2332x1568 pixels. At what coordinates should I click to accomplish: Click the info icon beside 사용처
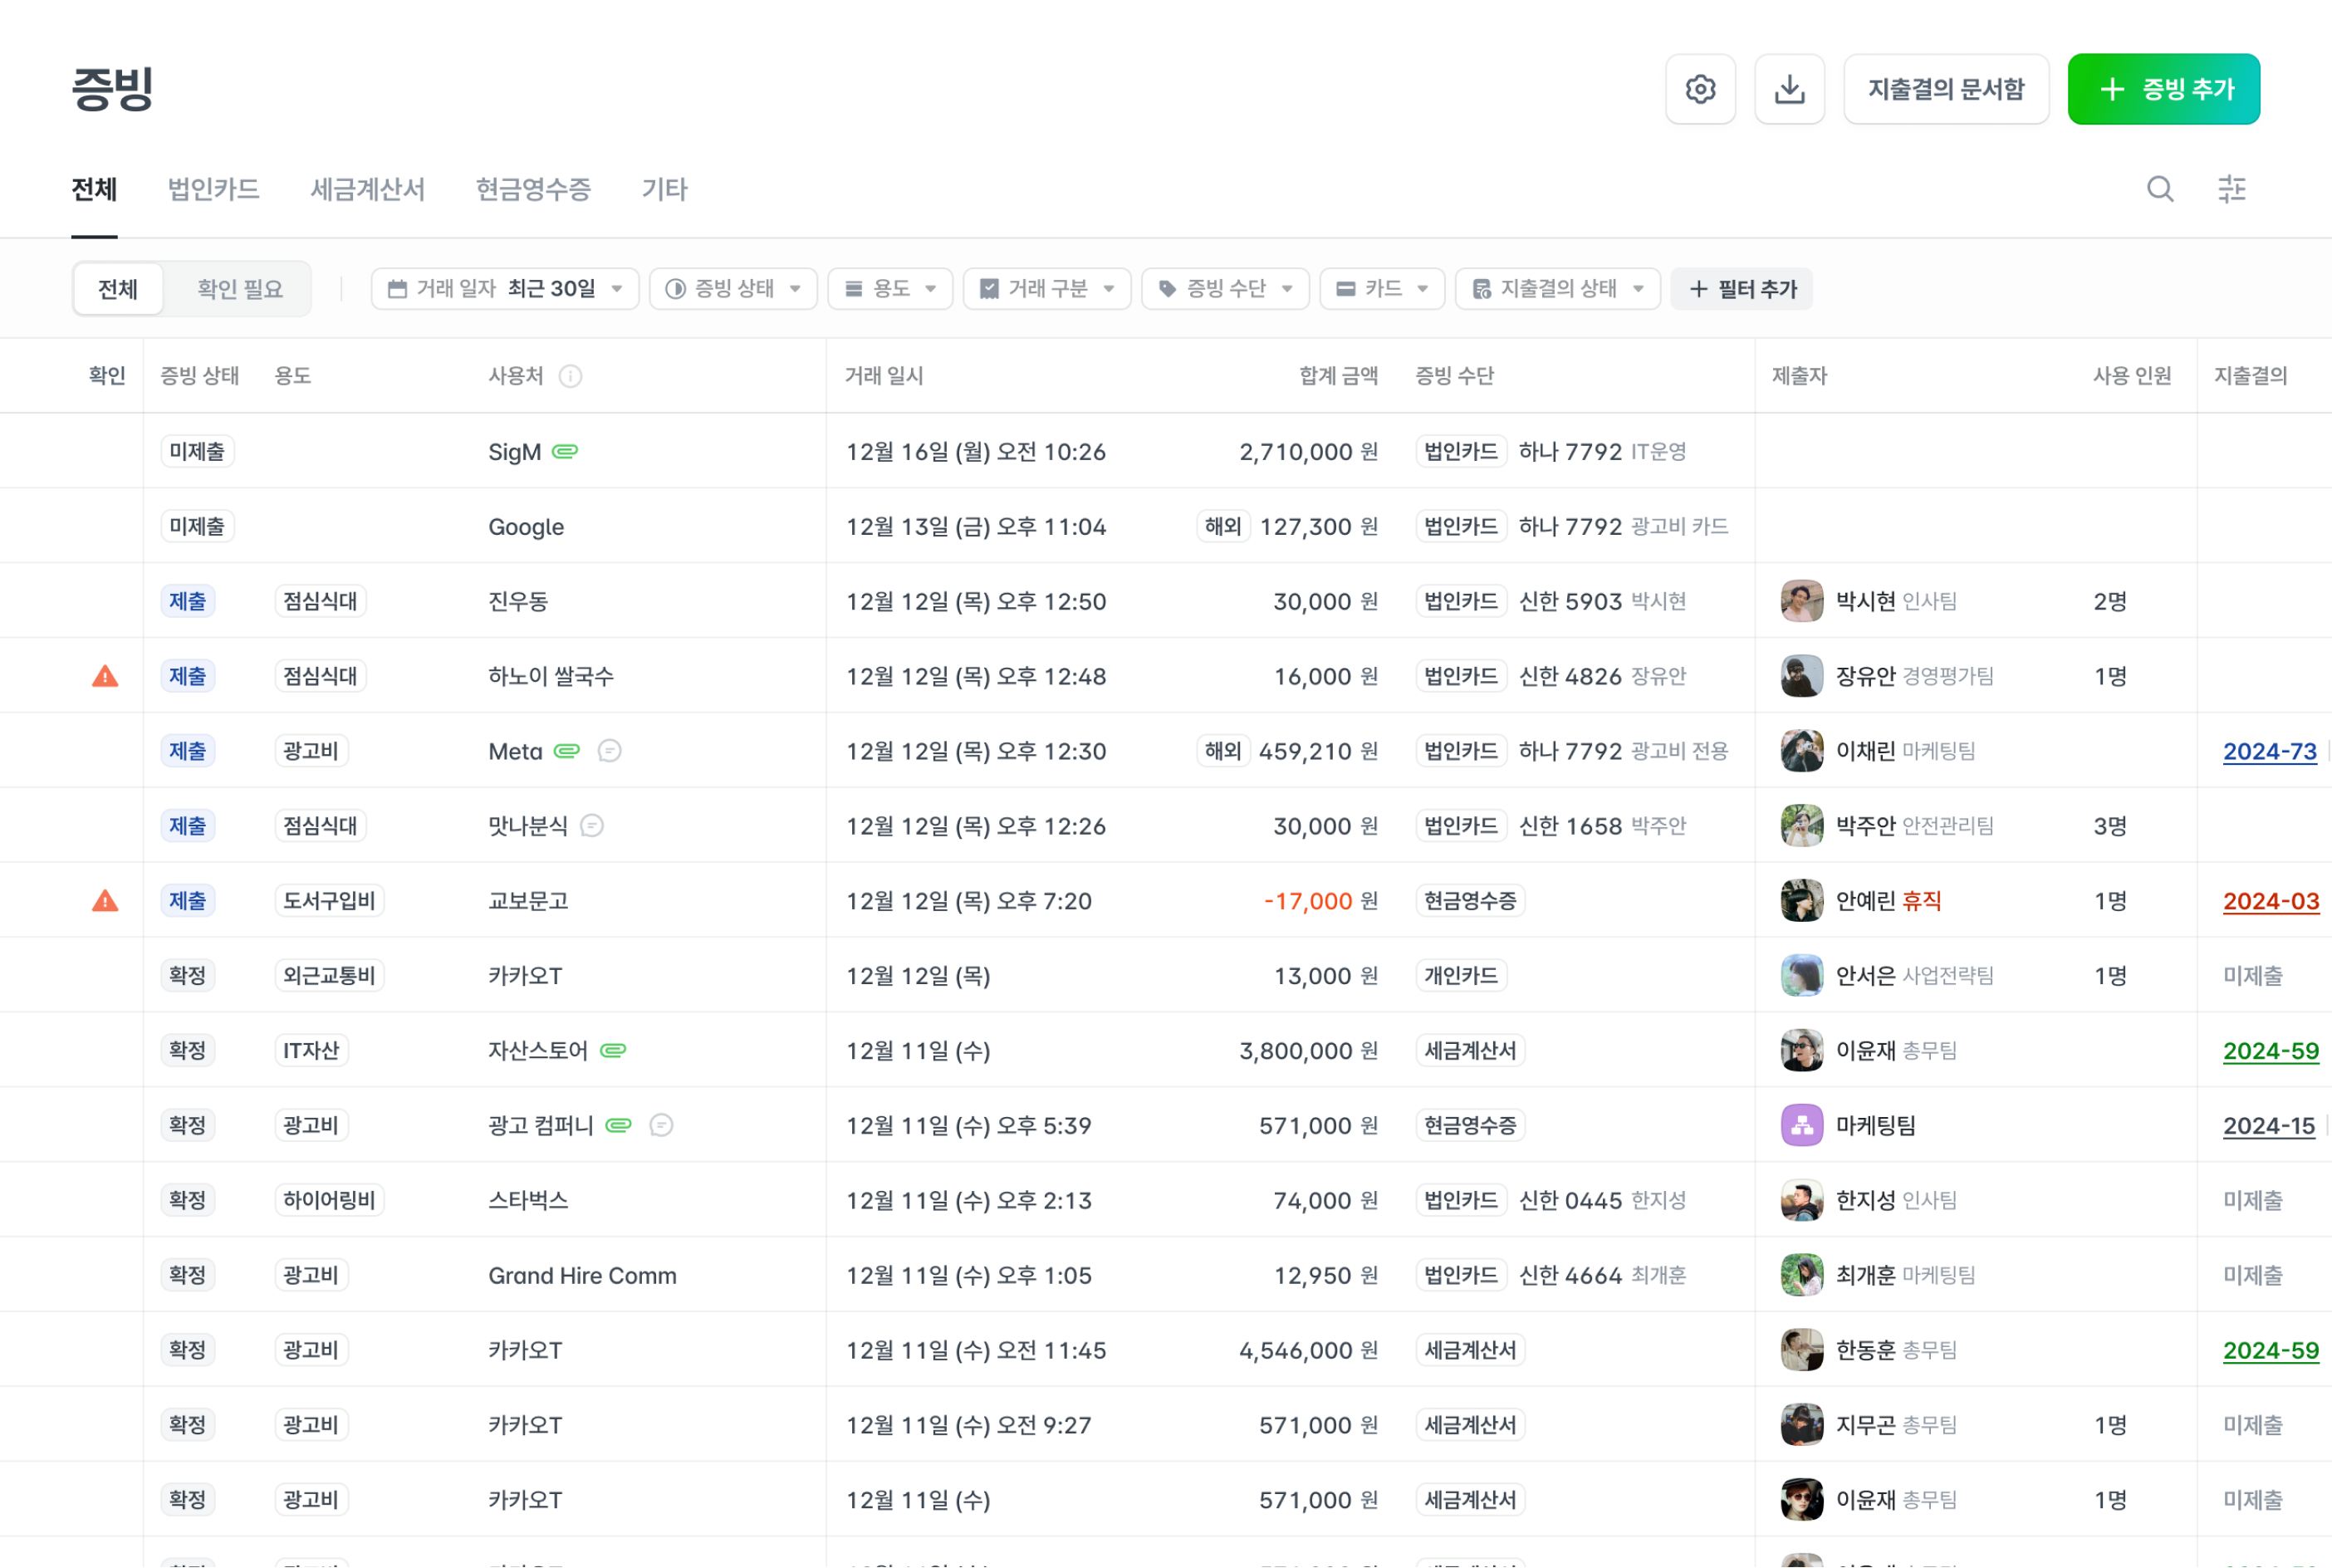570,376
